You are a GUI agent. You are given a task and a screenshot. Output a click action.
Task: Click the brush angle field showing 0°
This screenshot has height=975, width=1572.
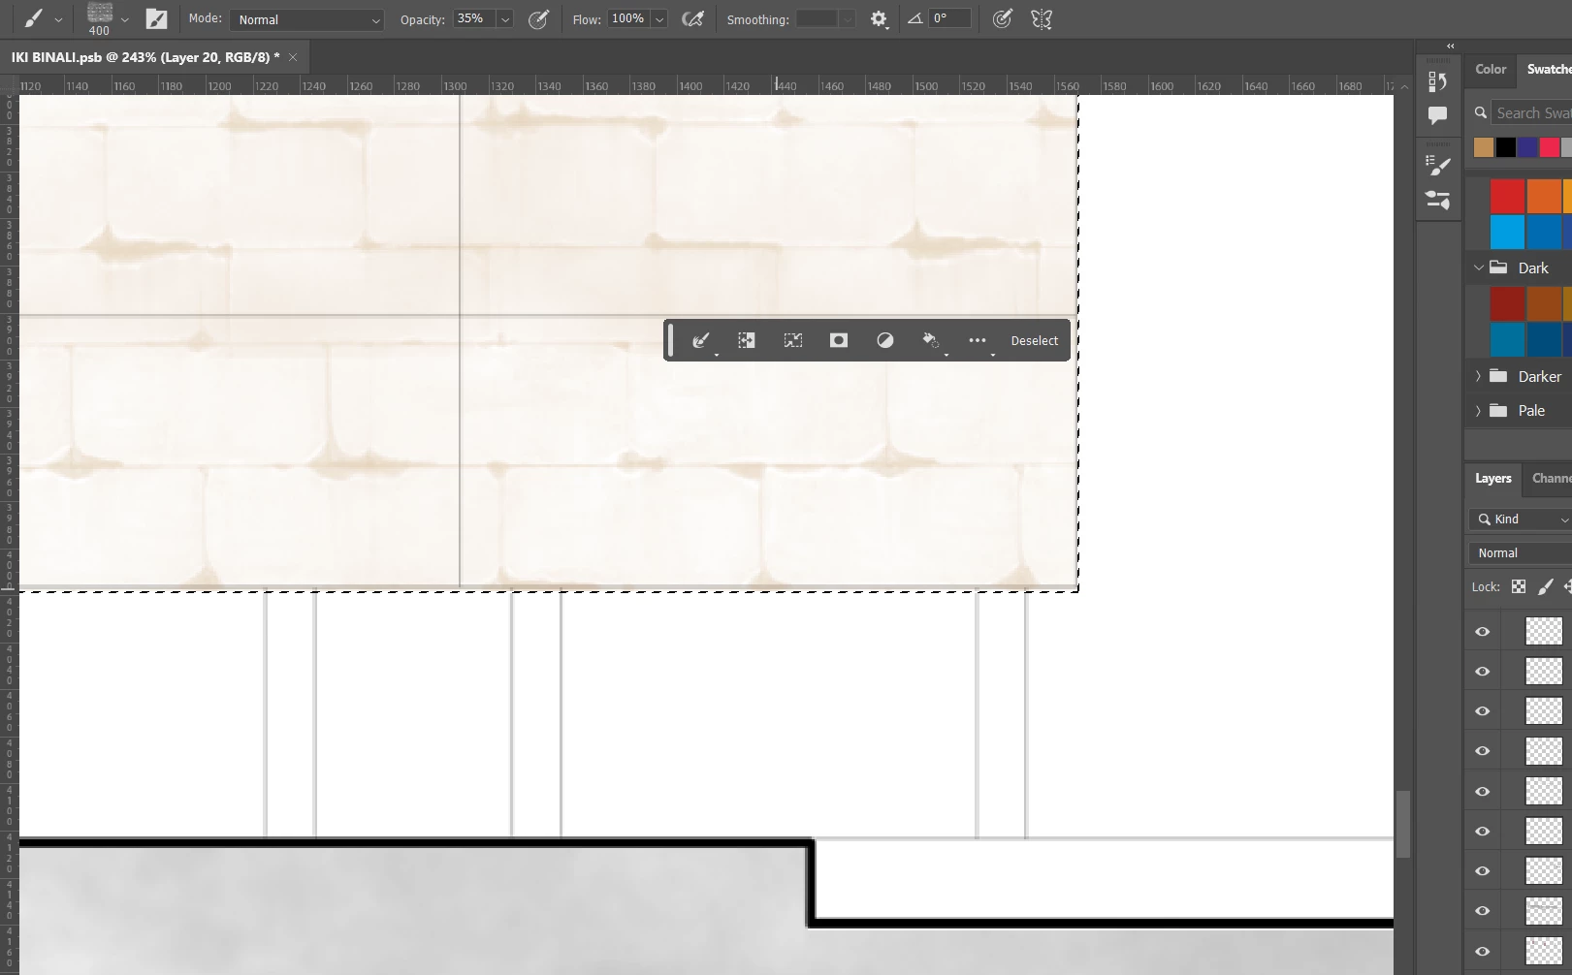[949, 18]
